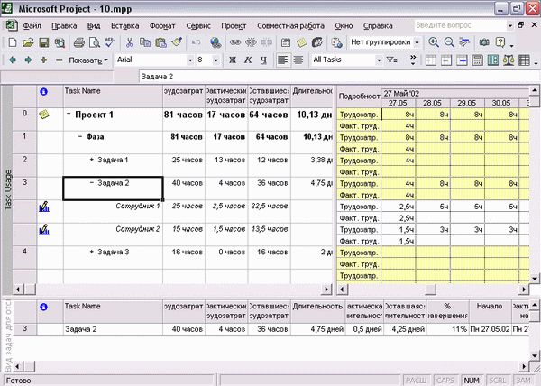Click the Indent green right arrow
541x386 pixels.
28,60
